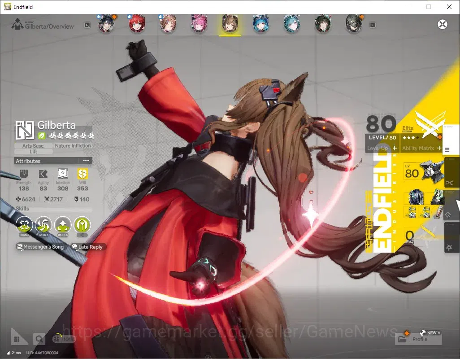Image resolution: width=460 pixels, height=359 pixels.
Task: Click the Arts Susc. tag
Action: coord(34,145)
